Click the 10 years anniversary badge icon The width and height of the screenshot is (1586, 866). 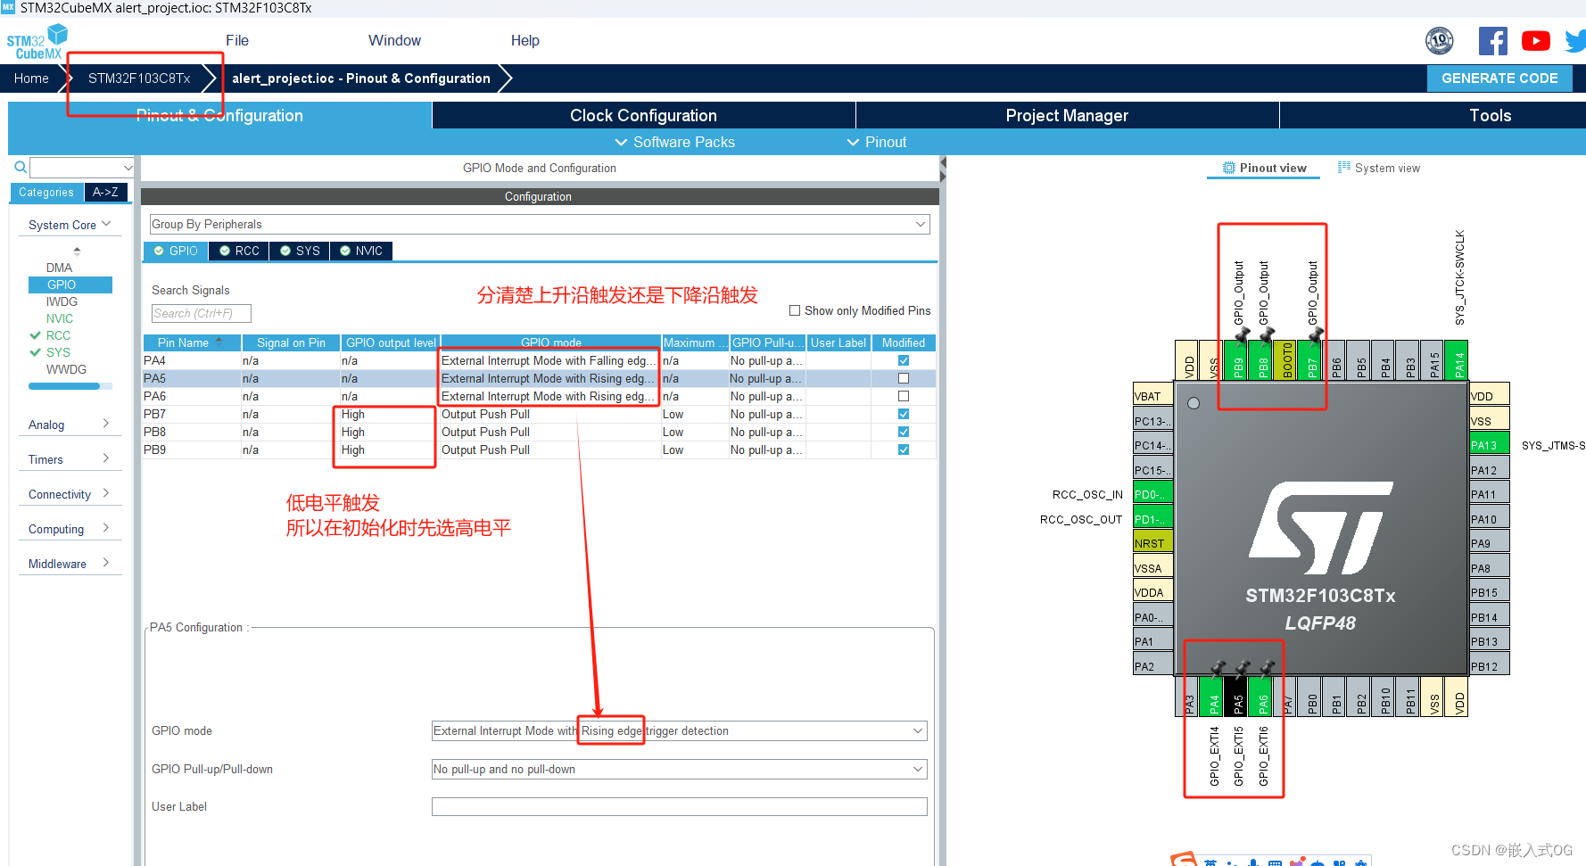click(1440, 40)
